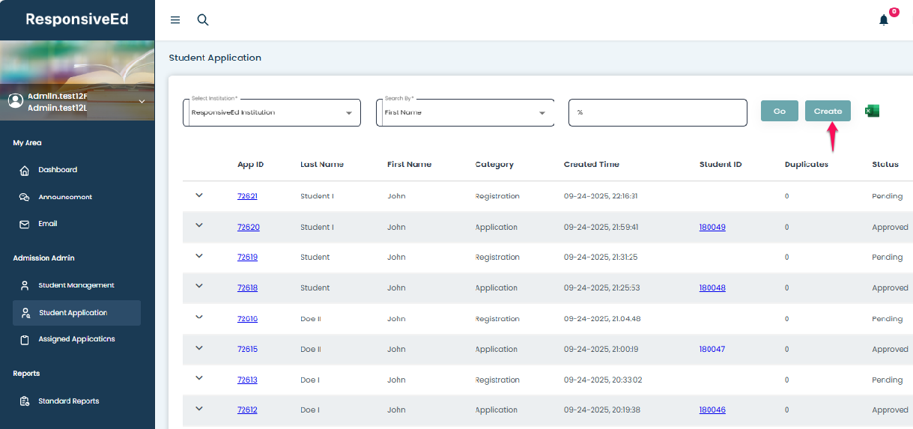Screen dimensions: 913x429
Task: Expand the row for App ID 72621
Action: click(199, 195)
